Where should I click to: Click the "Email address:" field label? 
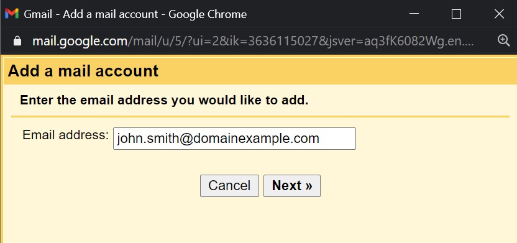pos(66,135)
